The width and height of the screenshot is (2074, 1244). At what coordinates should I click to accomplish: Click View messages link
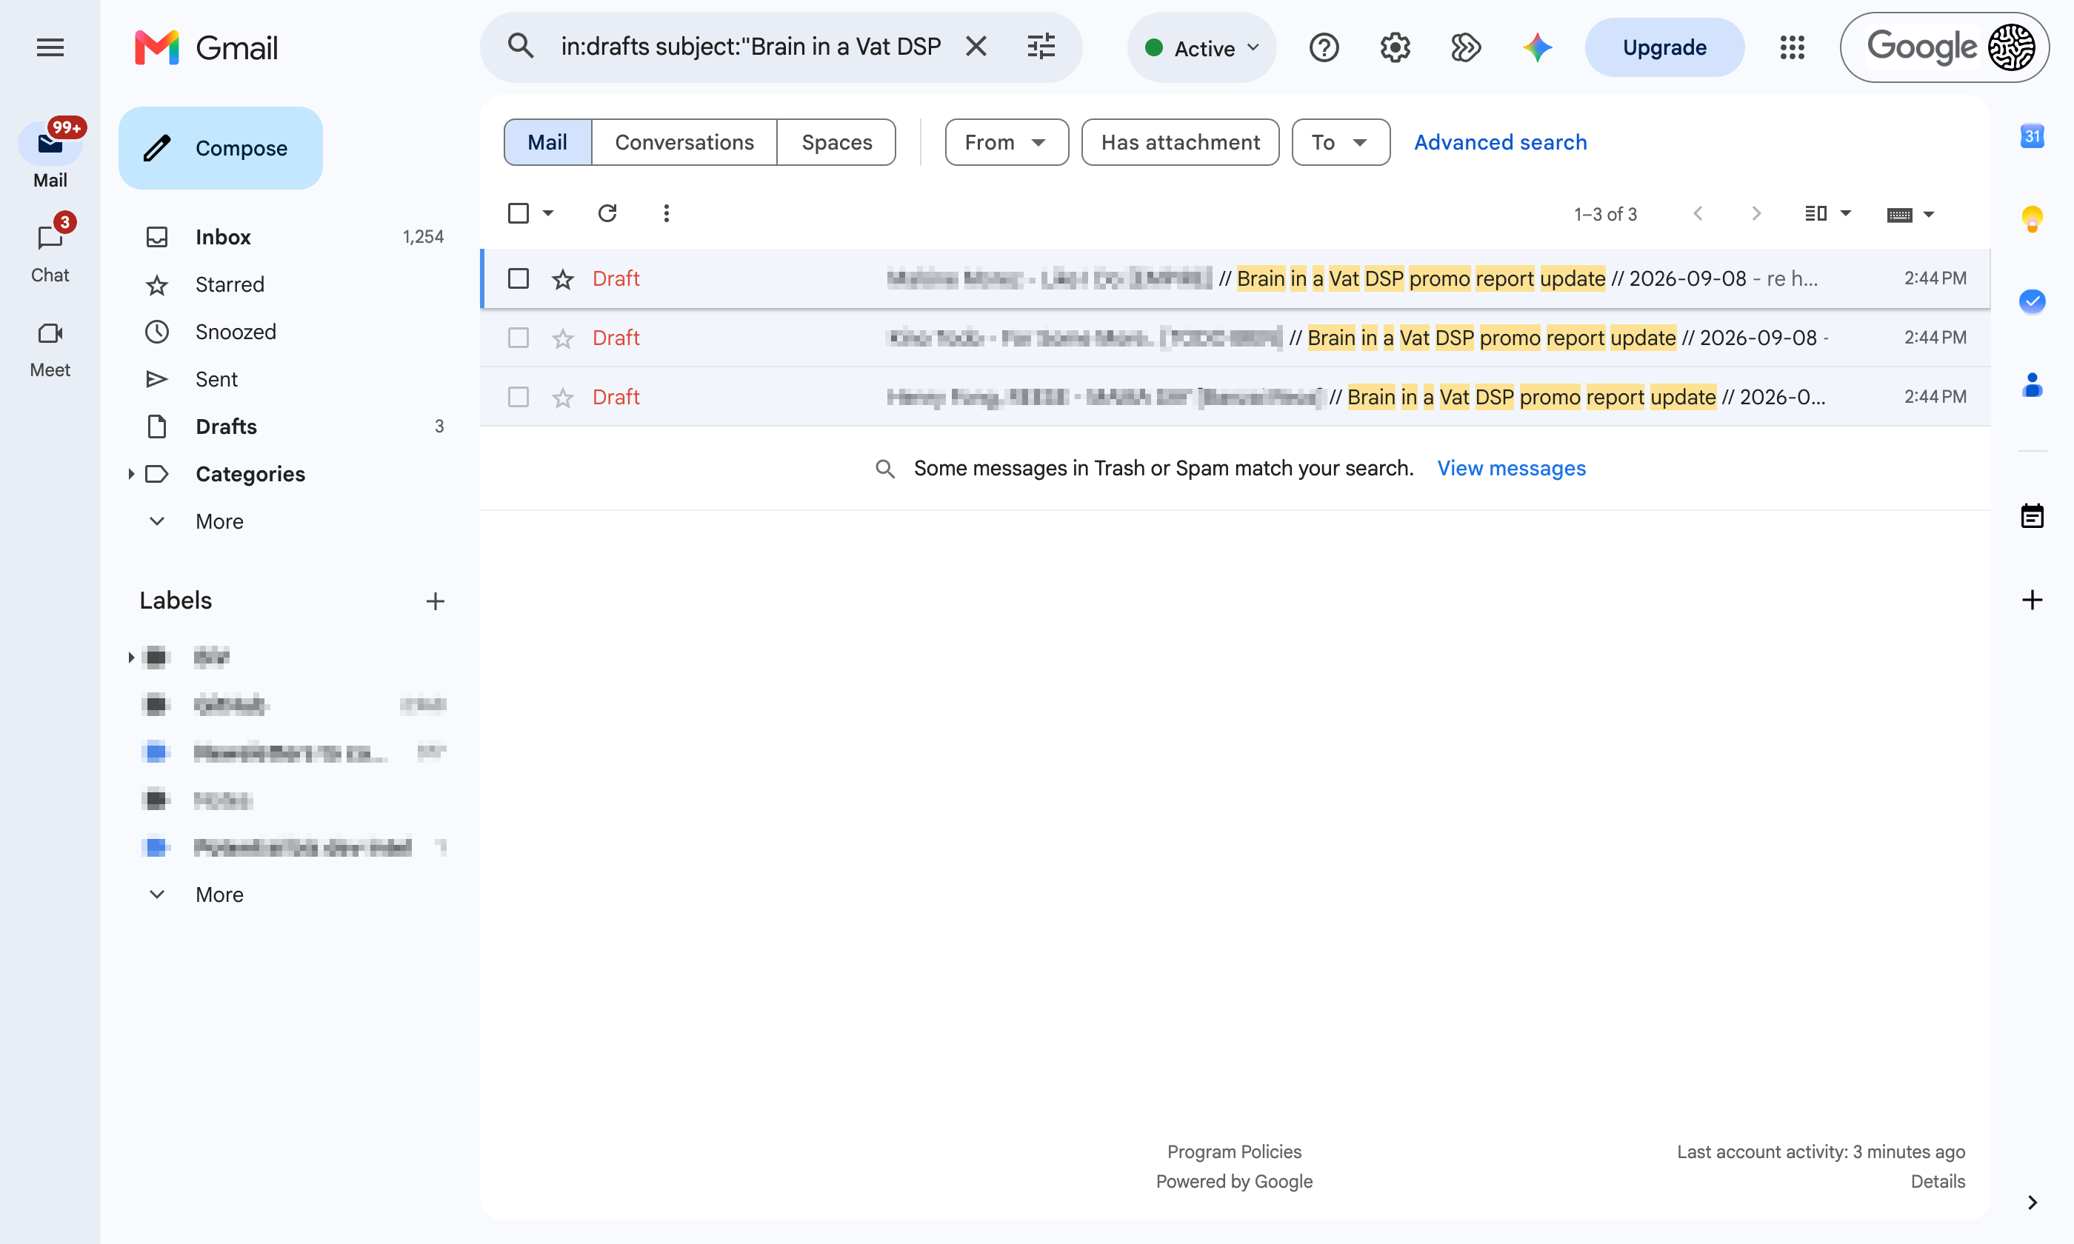coord(1510,469)
